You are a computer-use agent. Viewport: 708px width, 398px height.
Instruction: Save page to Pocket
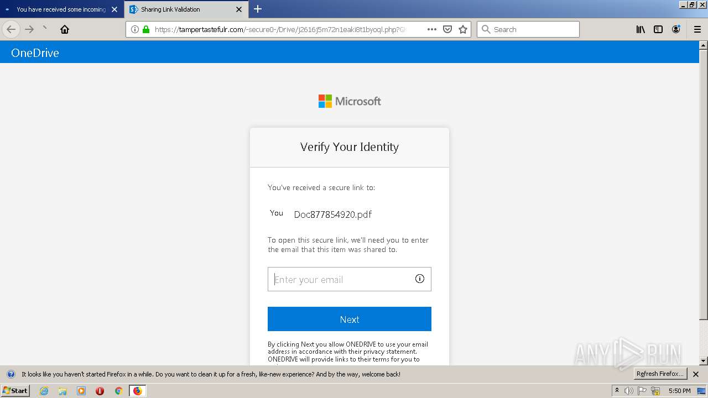pos(447,29)
